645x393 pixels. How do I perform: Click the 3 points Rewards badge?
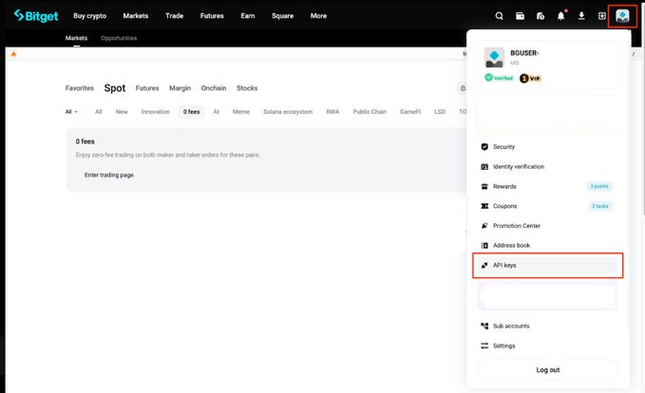[598, 186]
